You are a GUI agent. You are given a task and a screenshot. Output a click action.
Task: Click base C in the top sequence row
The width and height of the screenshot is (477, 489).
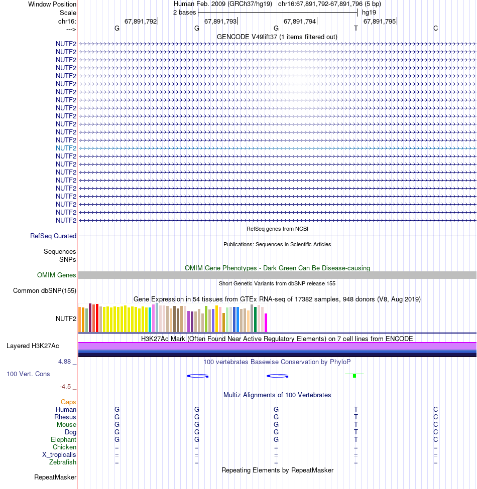(x=435, y=29)
